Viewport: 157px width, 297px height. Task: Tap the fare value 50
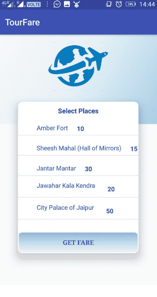pos(110,211)
